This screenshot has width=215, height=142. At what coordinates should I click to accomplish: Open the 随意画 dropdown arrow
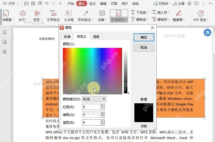tap(184, 20)
